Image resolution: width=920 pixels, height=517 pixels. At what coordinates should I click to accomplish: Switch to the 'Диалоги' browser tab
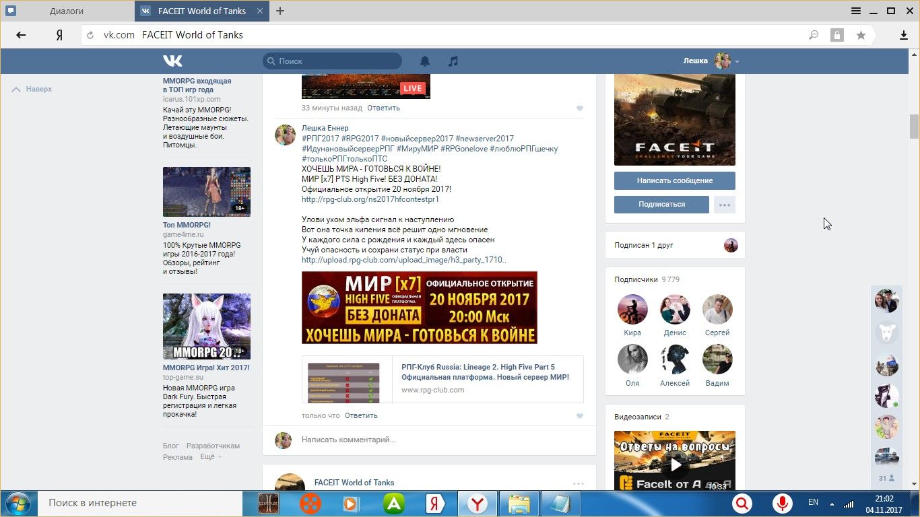pyautogui.click(x=67, y=11)
